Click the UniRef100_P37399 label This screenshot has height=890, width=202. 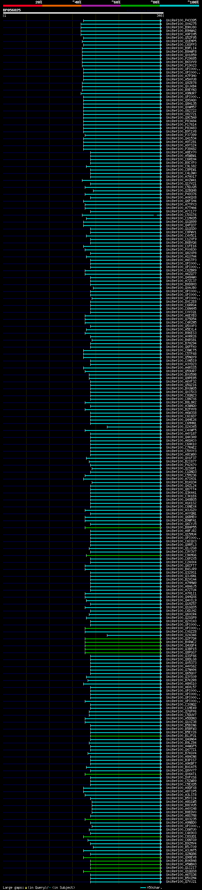coord(181,135)
